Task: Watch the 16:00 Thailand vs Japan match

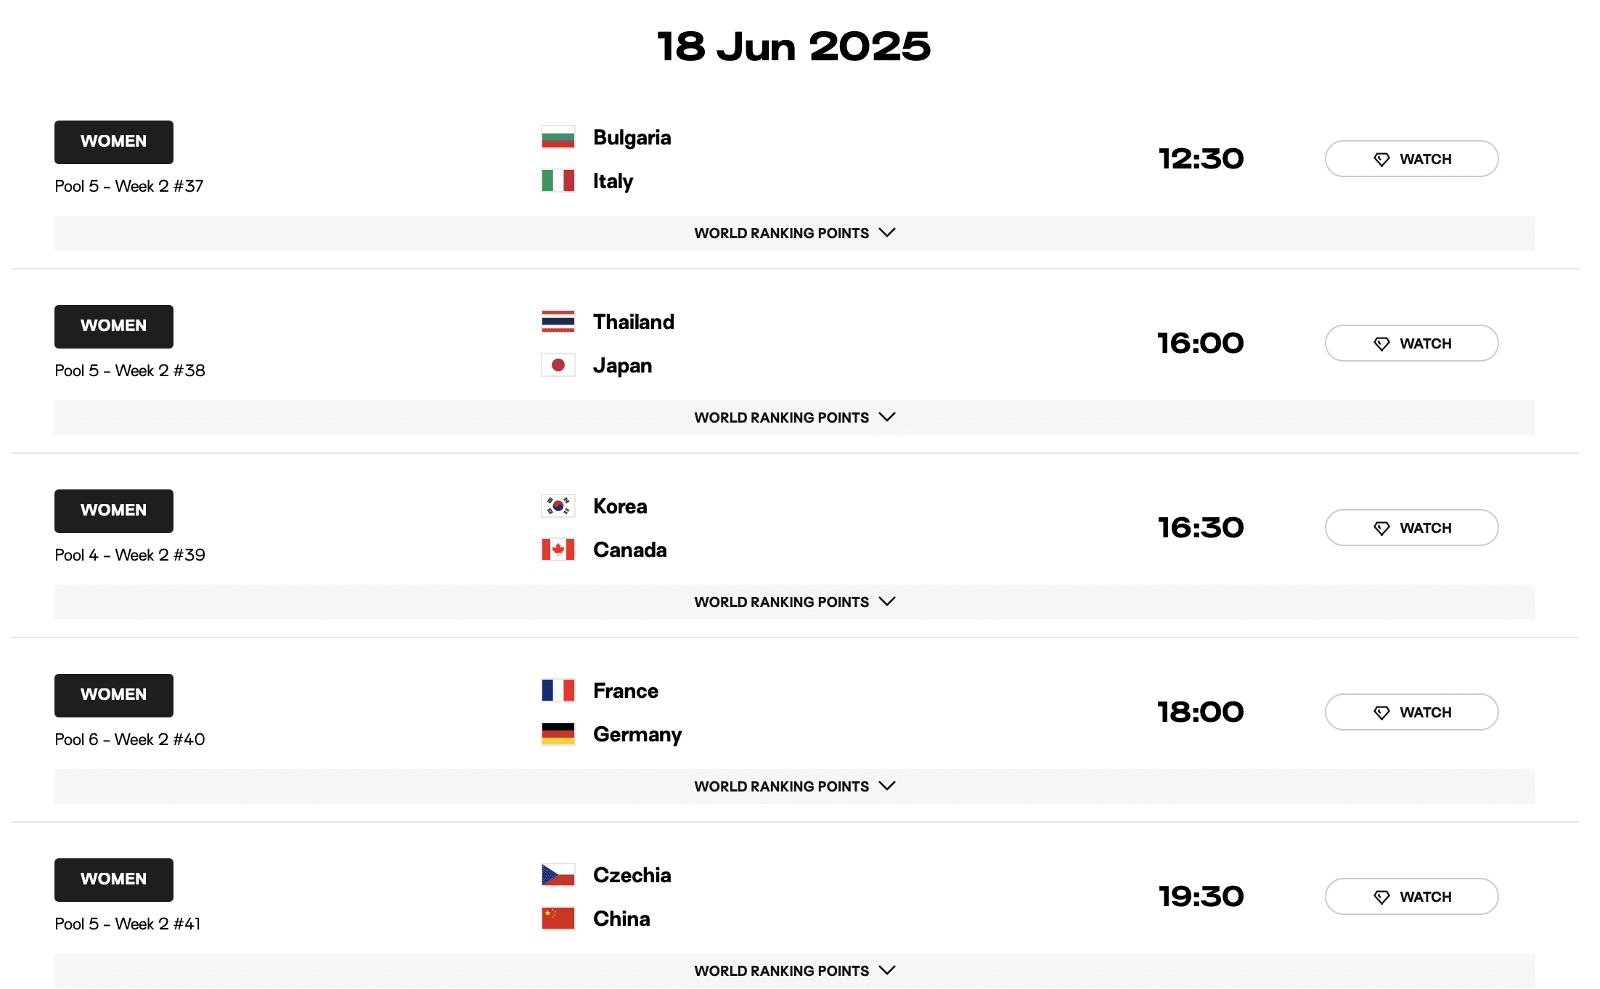Action: (1411, 343)
